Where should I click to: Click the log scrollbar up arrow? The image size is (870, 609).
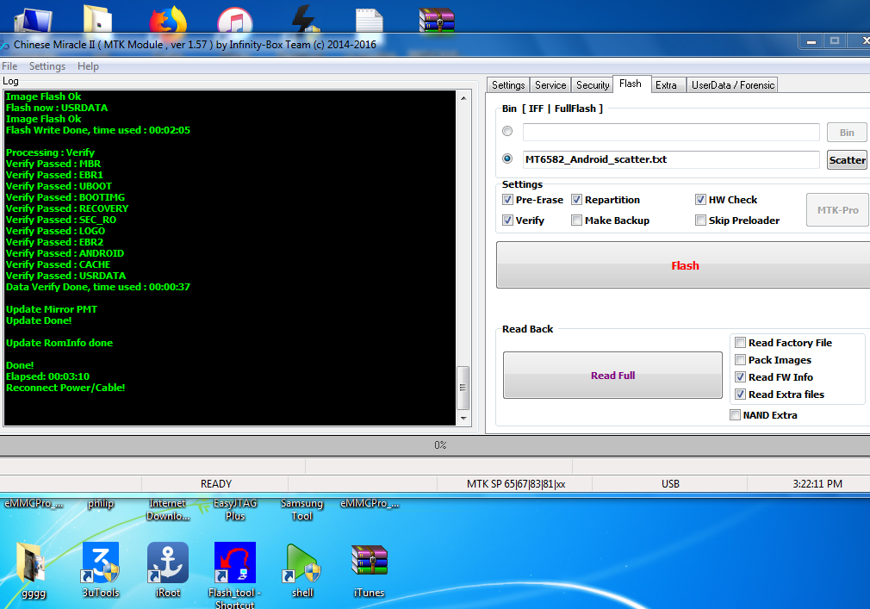click(463, 98)
